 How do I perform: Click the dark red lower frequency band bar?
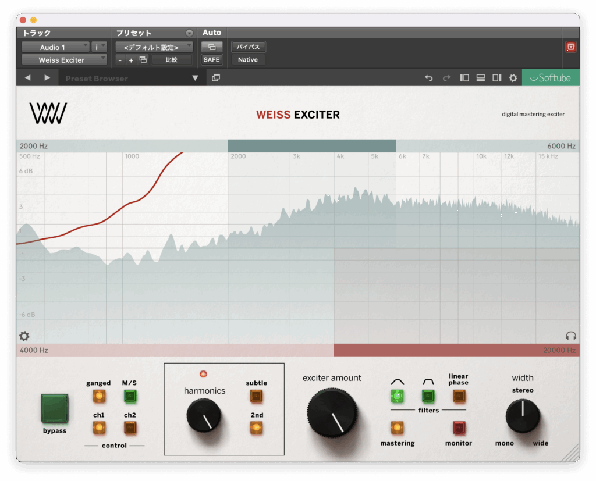click(456, 350)
